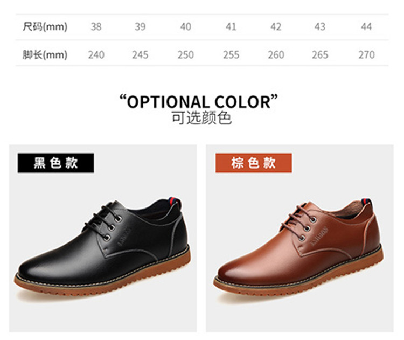Select the orange 棕色款 label
Image resolution: width=404 pixels, height=340 pixels.
pos(254,163)
